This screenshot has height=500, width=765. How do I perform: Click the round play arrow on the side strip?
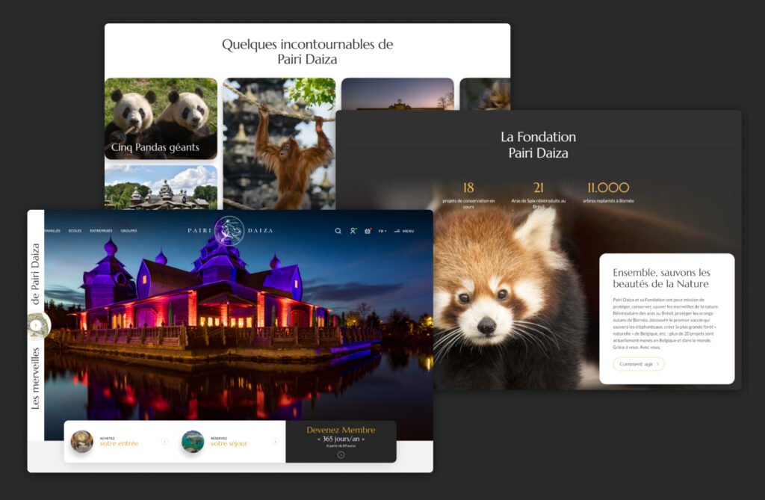pos(36,325)
